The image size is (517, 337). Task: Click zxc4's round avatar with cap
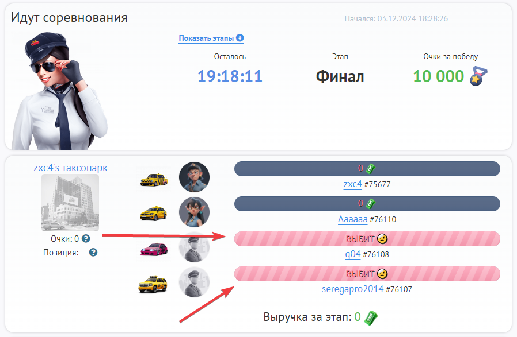[x=194, y=177]
